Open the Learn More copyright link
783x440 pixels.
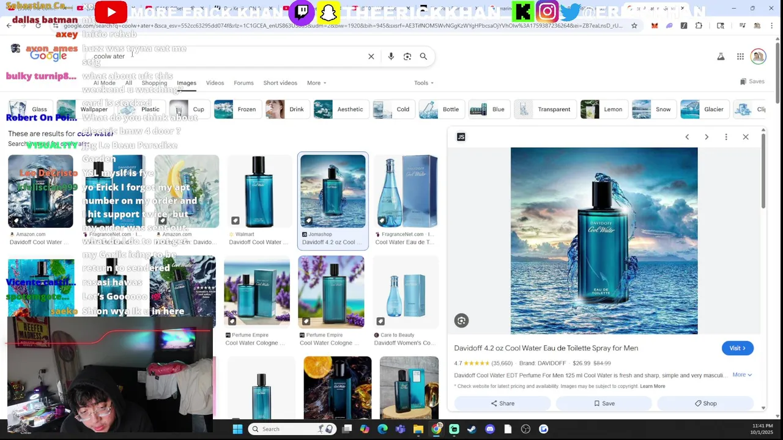(x=652, y=386)
